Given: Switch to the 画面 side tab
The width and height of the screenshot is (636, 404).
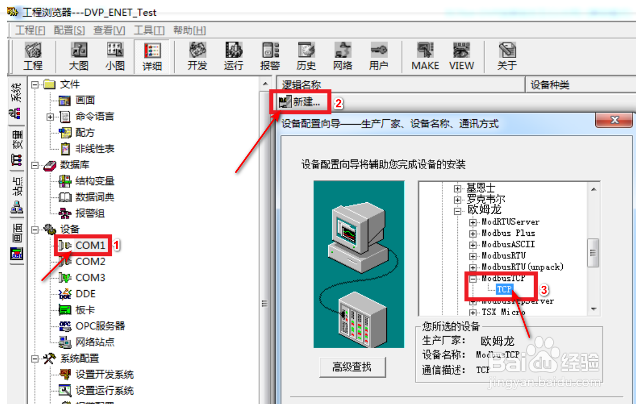Looking at the screenshot, I should pyautogui.click(x=16, y=241).
